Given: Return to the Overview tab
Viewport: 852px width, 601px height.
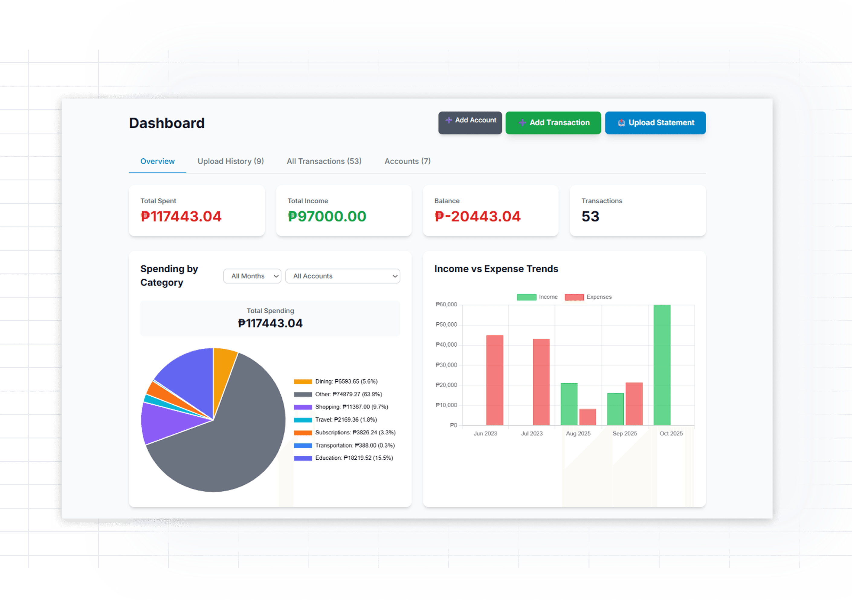Looking at the screenshot, I should [157, 161].
